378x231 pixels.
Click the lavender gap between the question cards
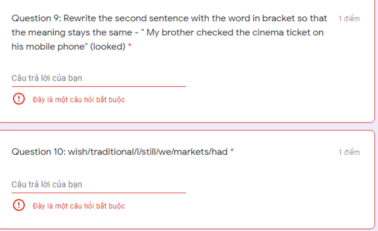[188, 127]
